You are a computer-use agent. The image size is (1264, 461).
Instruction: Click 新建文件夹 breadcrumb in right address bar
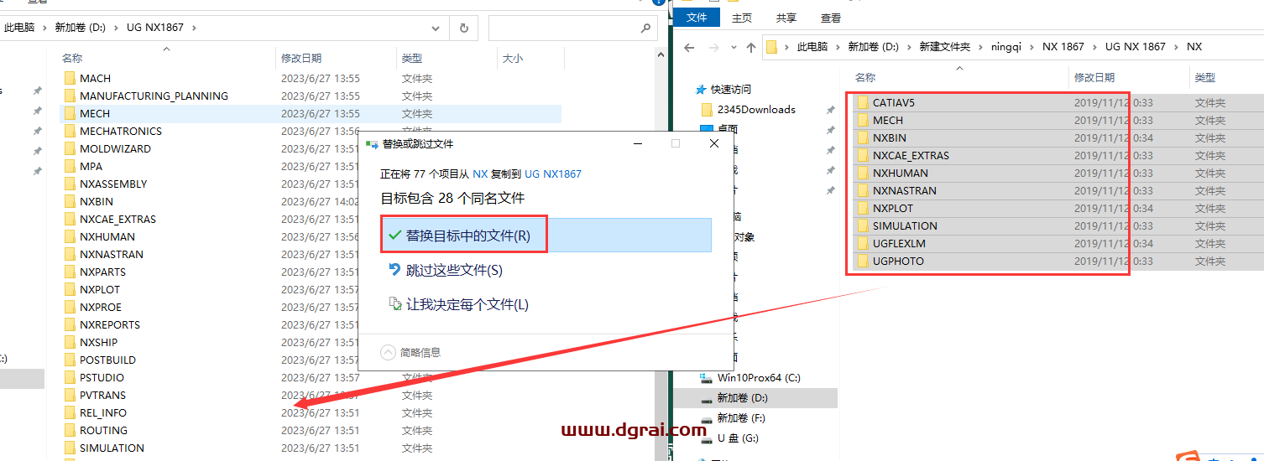(x=943, y=47)
